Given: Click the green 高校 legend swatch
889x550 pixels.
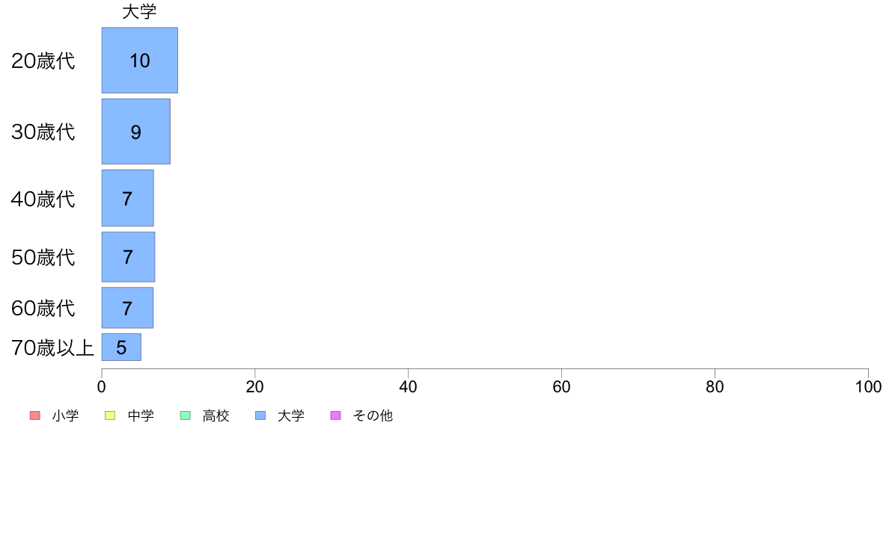Looking at the screenshot, I should click(186, 415).
